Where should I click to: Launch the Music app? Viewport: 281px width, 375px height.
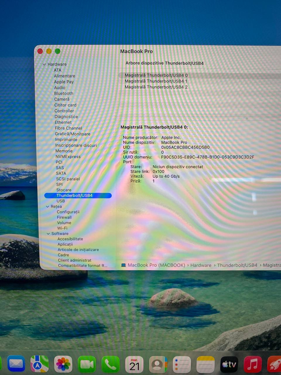point(253,364)
